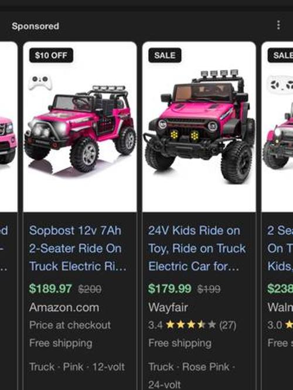Open the Sopbost 12v 7Ah truck product image
Viewport: 293px width, 390px height.
[x=80, y=127]
